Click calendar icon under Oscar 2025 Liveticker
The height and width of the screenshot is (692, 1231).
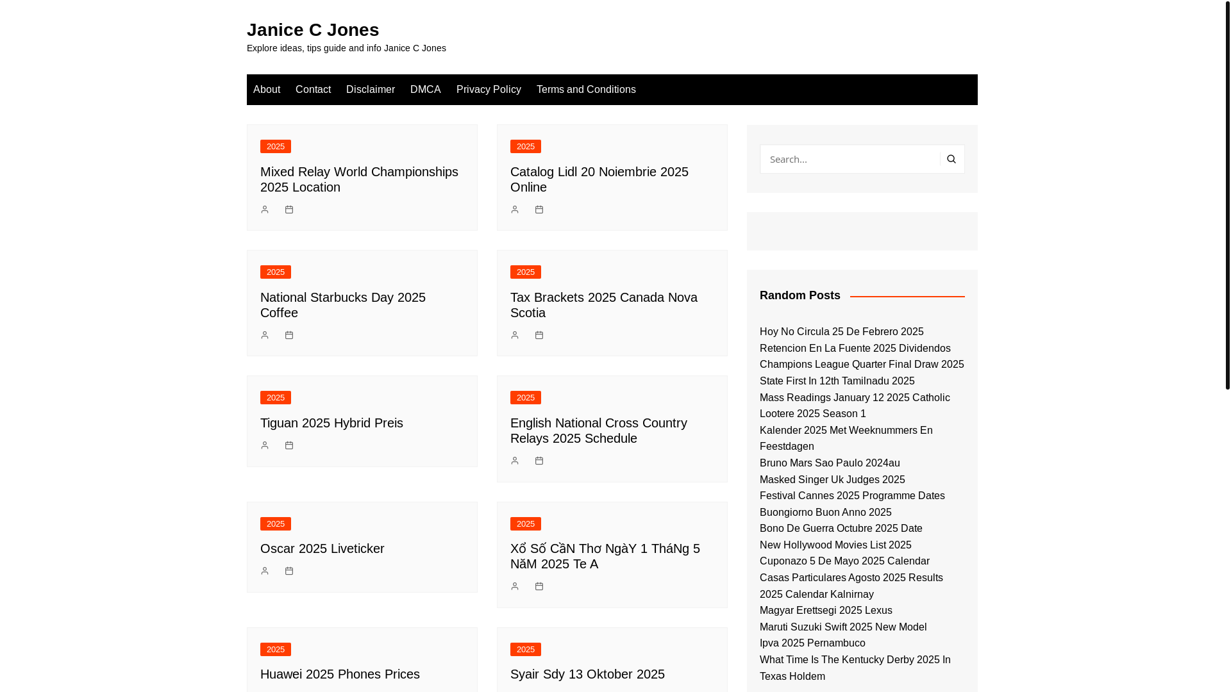[289, 571]
